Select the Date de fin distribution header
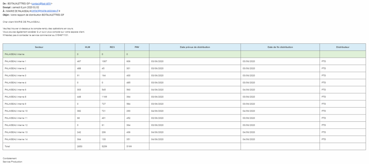Viewport: 369px width, 164px height. pyautogui.click(x=280, y=47)
